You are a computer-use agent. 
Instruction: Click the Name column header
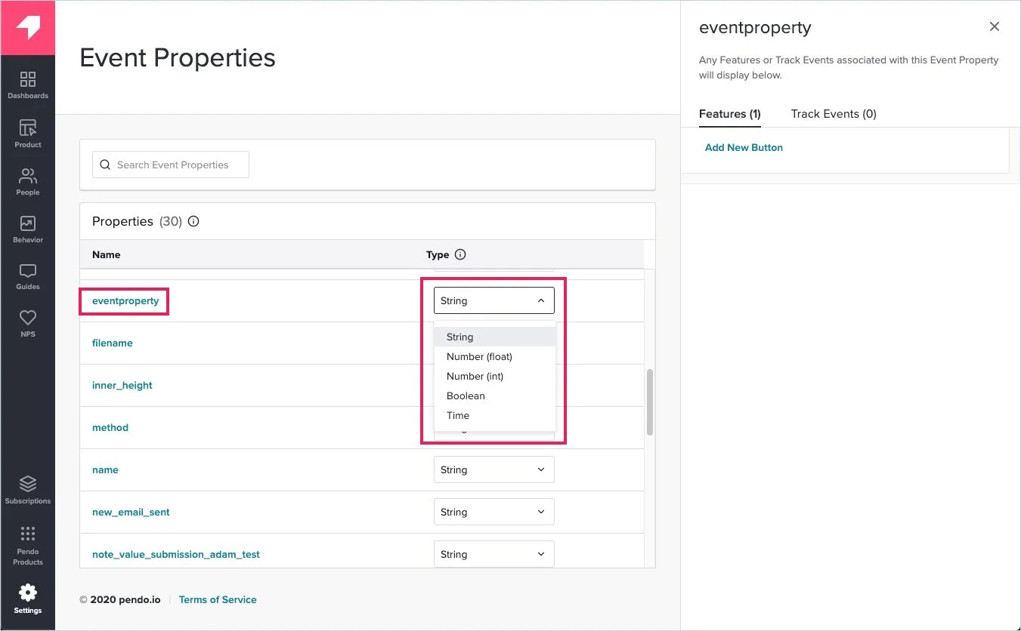107,254
